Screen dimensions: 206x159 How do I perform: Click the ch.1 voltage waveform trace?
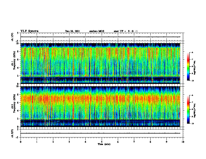100,37
